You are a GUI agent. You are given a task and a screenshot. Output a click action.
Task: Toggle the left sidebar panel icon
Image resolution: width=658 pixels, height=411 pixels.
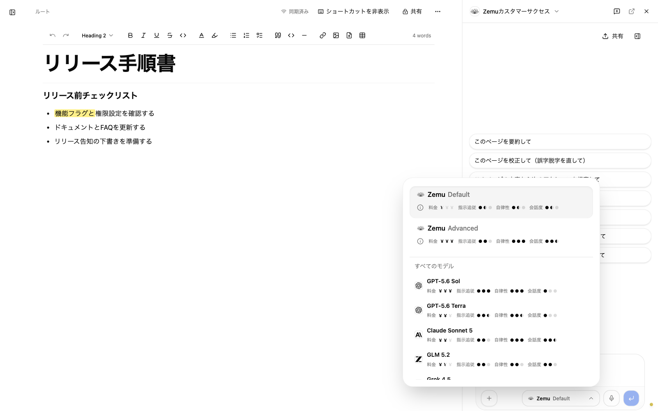12,12
